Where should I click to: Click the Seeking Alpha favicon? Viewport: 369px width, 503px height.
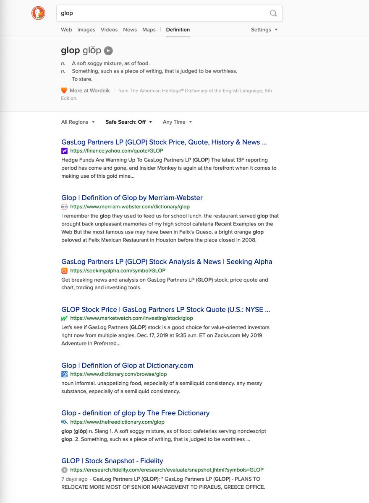pos(64,271)
